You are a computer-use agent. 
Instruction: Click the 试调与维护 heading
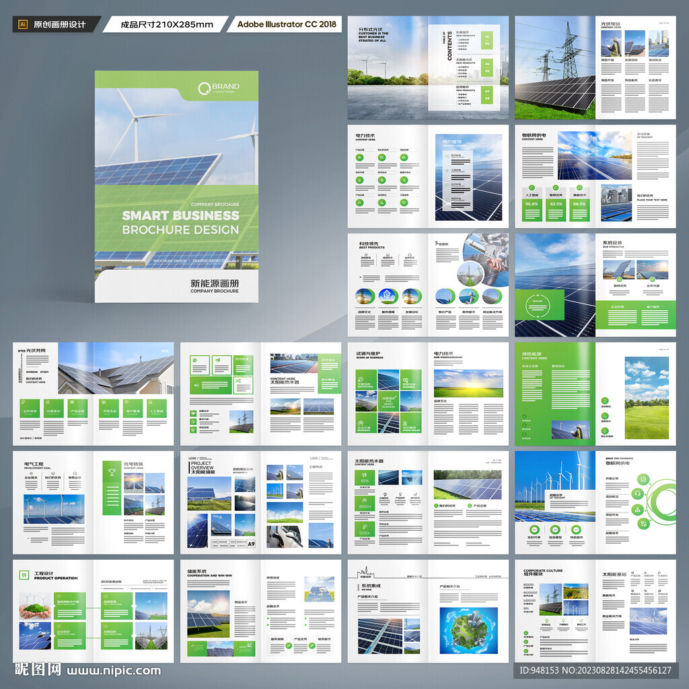tap(368, 354)
